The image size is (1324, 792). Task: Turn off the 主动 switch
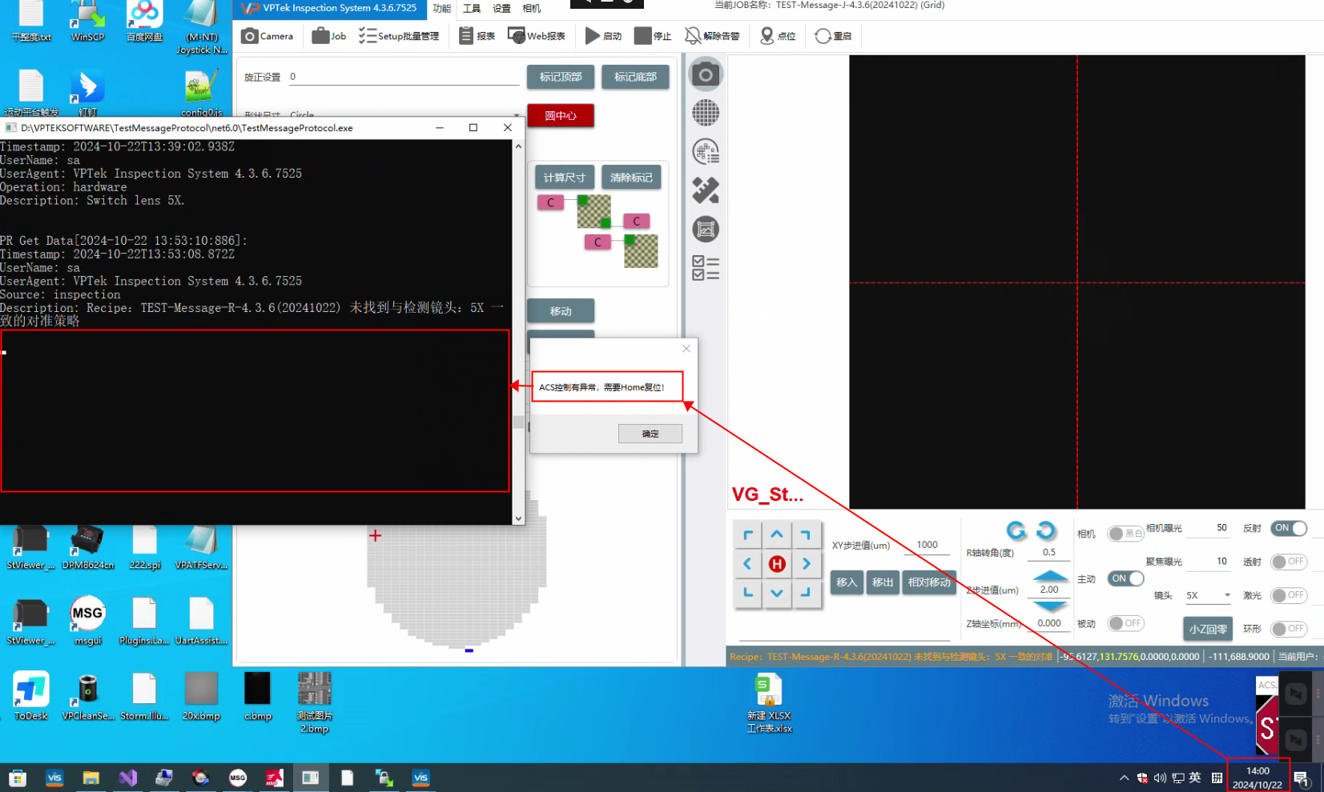(1125, 578)
